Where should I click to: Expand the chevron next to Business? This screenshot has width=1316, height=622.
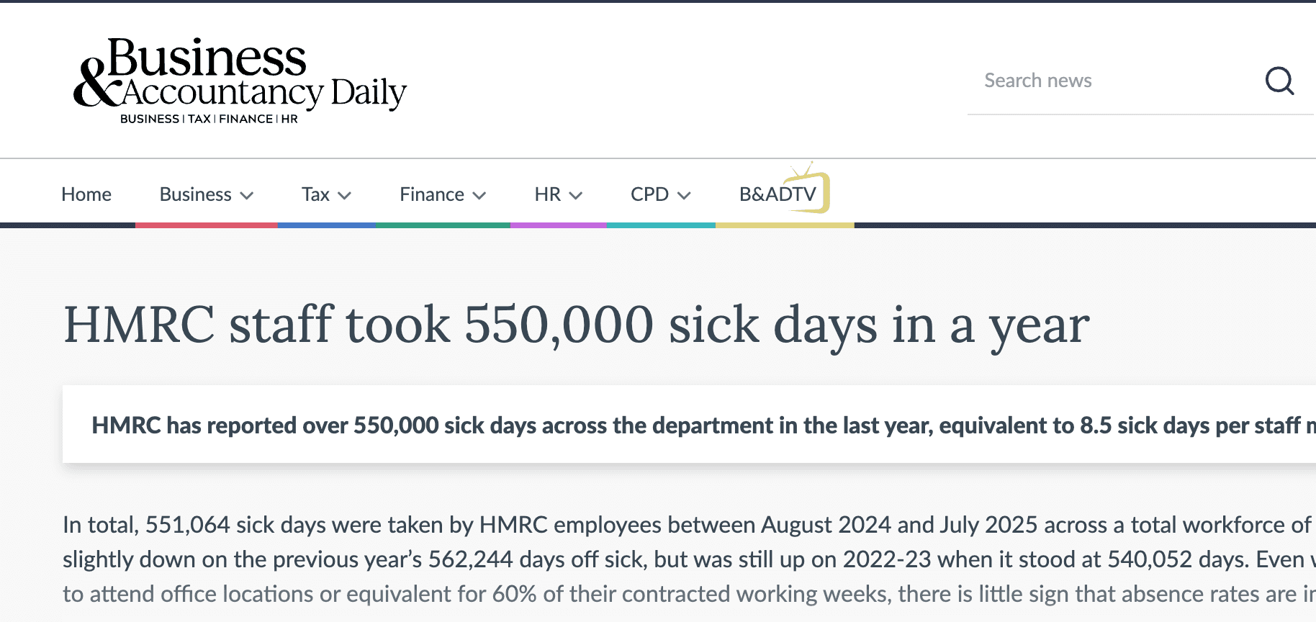coord(247,195)
